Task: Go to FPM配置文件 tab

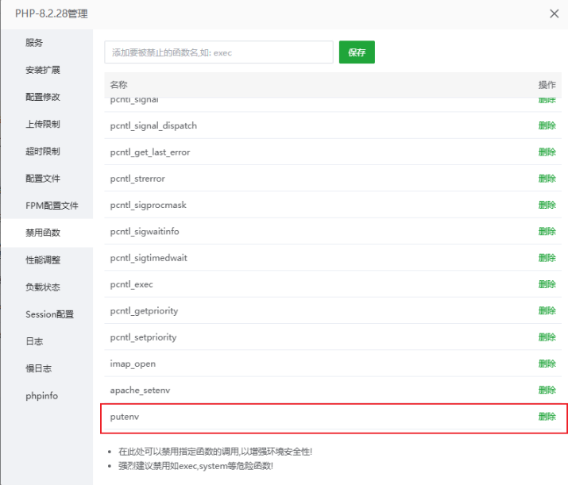Action: pos(52,206)
